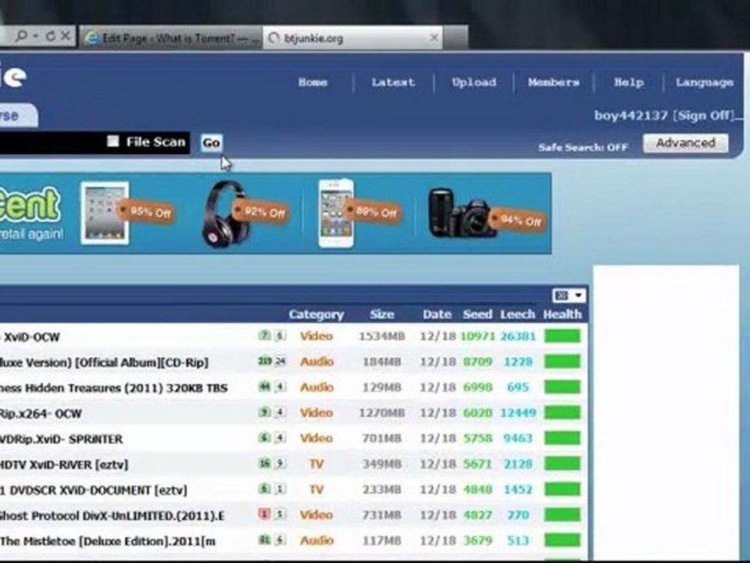Click green rating badge in 117MB row
Image resolution: width=750 pixels, height=563 pixels.
265,540
